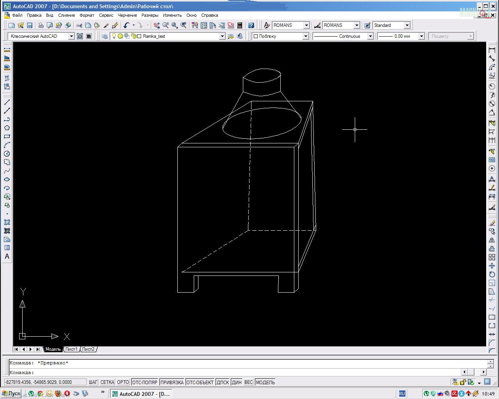This screenshot has height=399, width=499.
Task: Expand the Continuous linetype dropdown
Action: 370,36
